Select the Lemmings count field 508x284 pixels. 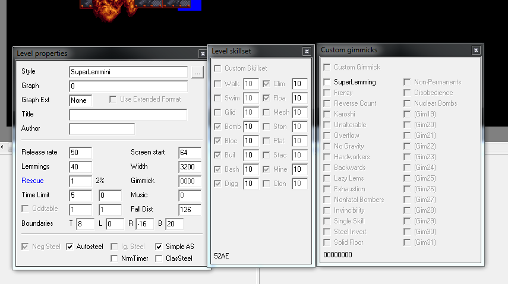click(x=80, y=167)
